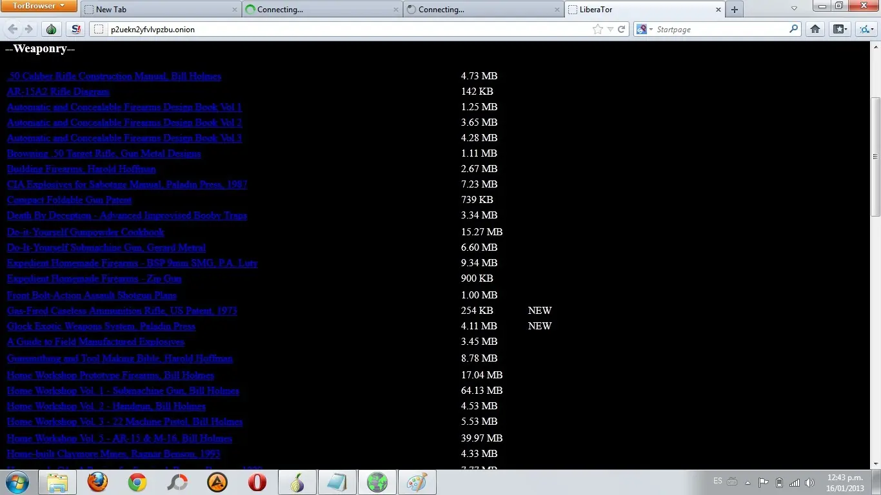Open the bookmarks toolbar button

[x=839, y=29]
